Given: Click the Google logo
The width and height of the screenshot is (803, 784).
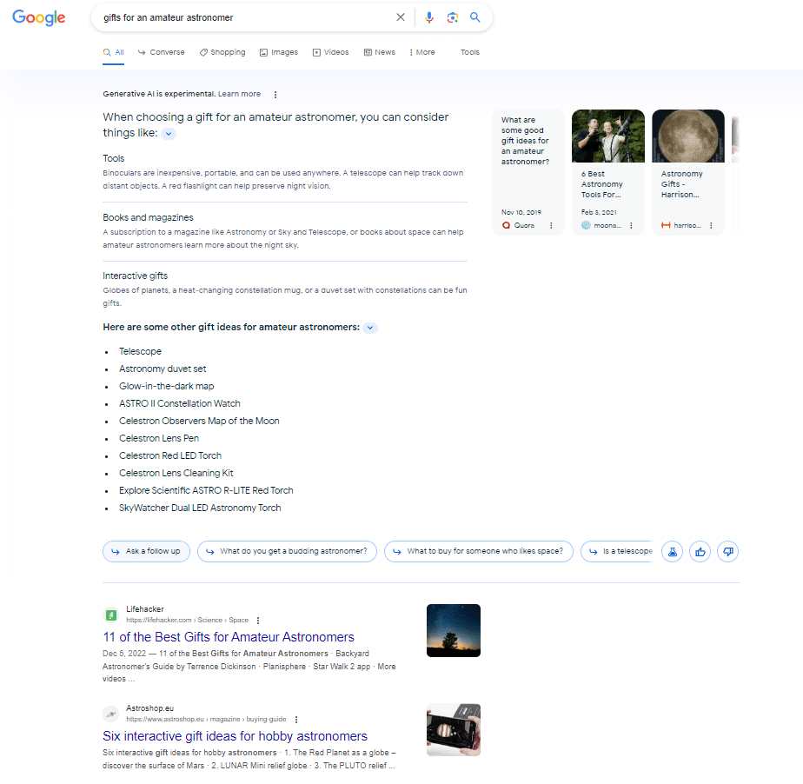Looking at the screenshot, I should click(39, 17).
